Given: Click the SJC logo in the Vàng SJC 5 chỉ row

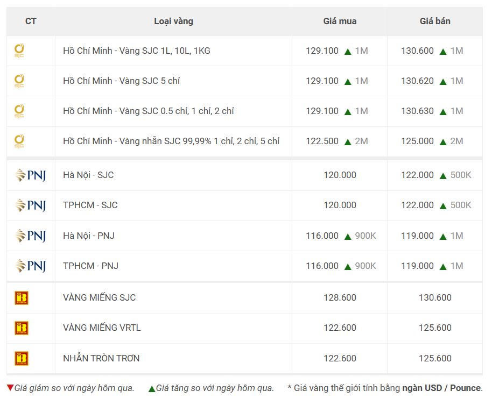Looking at the screenshot, I should (19, 81).
